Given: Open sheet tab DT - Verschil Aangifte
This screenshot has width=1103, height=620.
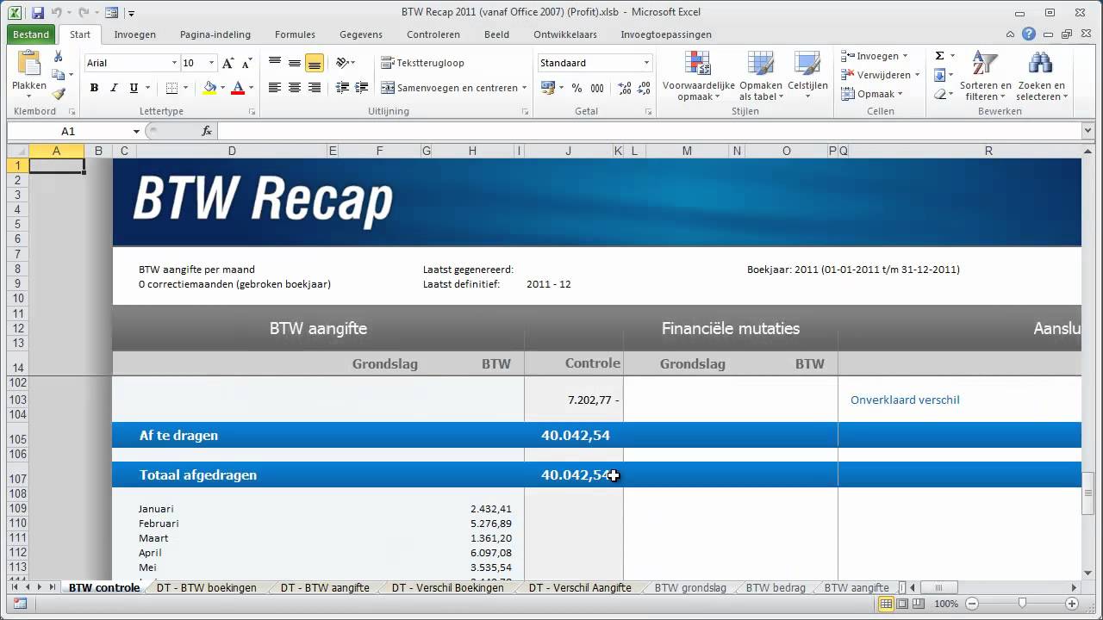Looking at the screenshot, I should pos(580,588).
